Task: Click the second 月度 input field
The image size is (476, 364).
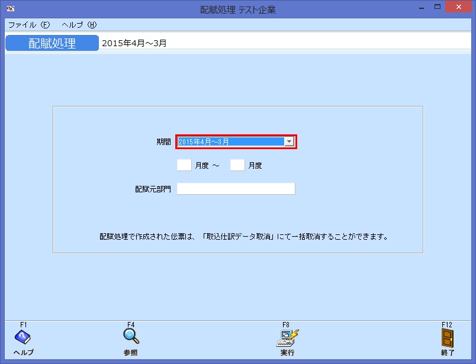Action: pos(237,165)
